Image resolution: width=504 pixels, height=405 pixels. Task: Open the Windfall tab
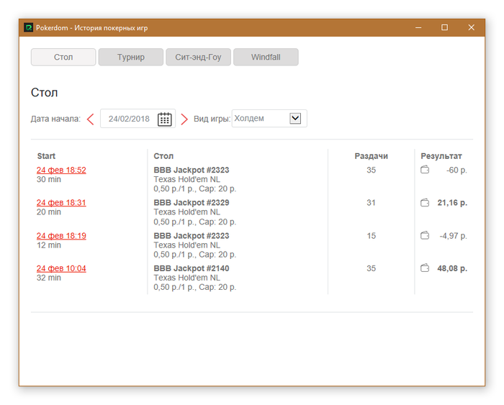click(x=266, y=58)
